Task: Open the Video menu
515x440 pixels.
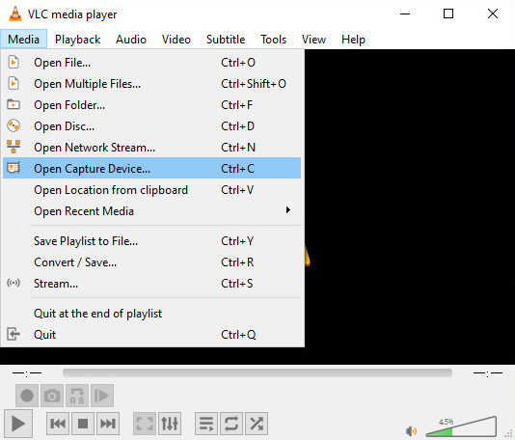Action: click(x=176, y=40)
